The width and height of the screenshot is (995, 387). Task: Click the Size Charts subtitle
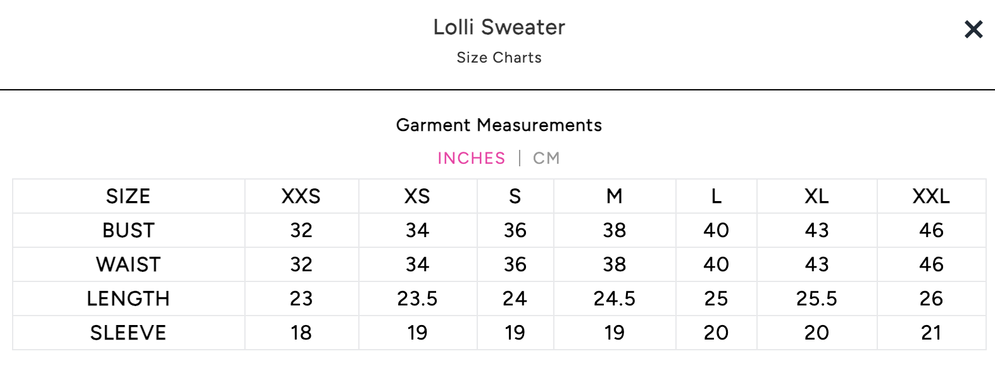499,58
